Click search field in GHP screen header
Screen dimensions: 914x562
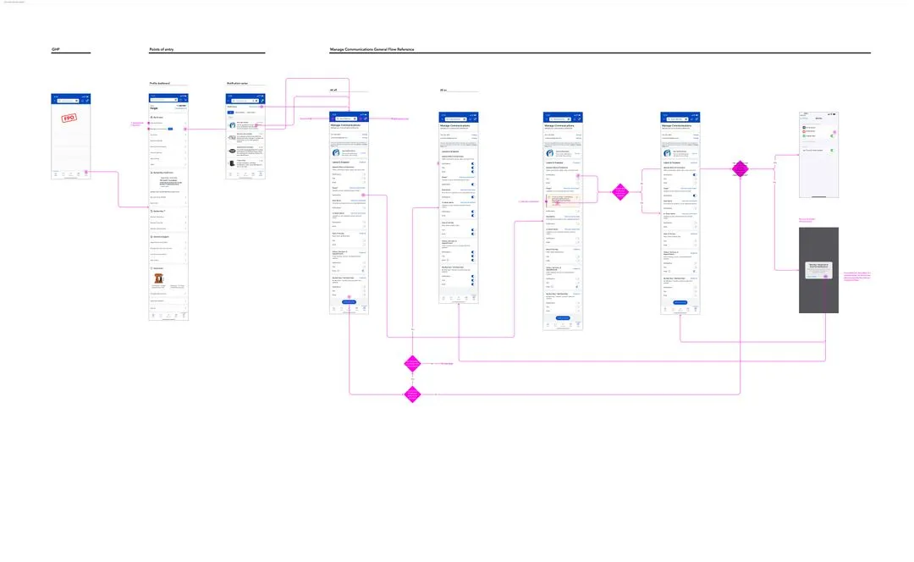coord(69,100)
